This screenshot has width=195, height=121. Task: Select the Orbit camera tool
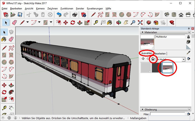pyautogui.click(x=119, y=22)
